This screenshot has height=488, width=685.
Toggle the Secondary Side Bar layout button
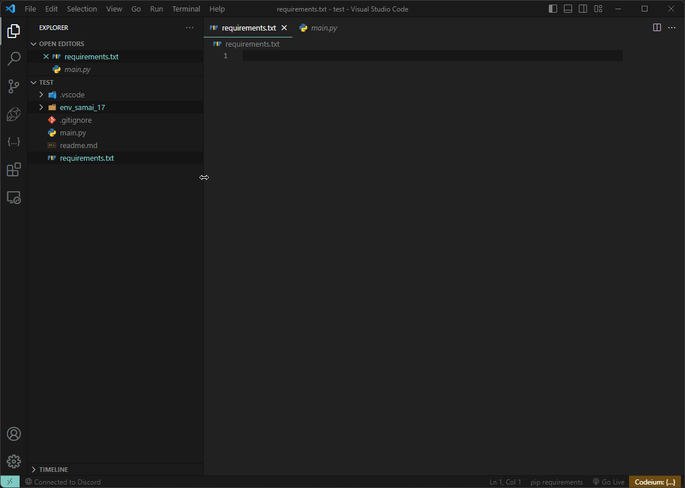coord(583,9)
